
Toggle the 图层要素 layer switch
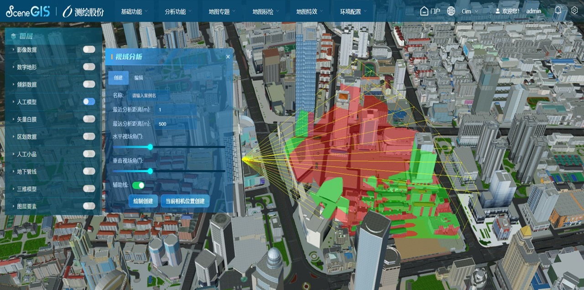tap(89, 206)
